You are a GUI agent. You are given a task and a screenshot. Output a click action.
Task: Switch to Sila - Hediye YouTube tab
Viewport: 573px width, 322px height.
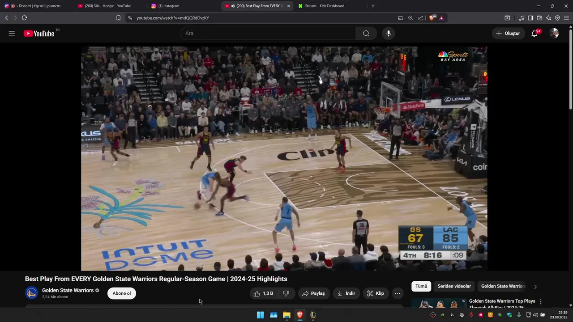pyautogui.click(x=110, y=6)
